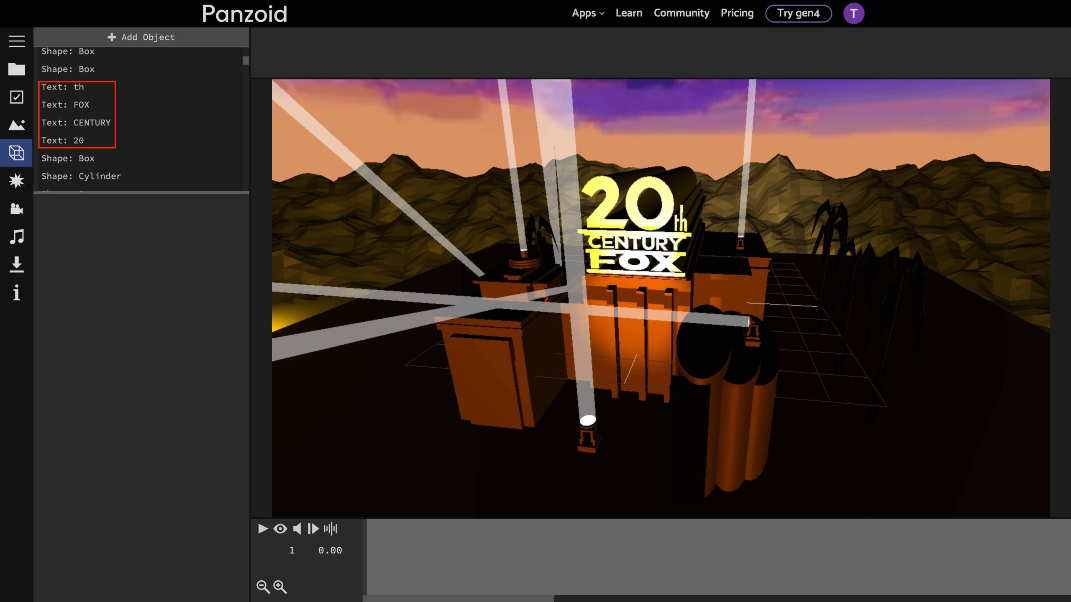Open the mountain landscape scene icon

17,125
